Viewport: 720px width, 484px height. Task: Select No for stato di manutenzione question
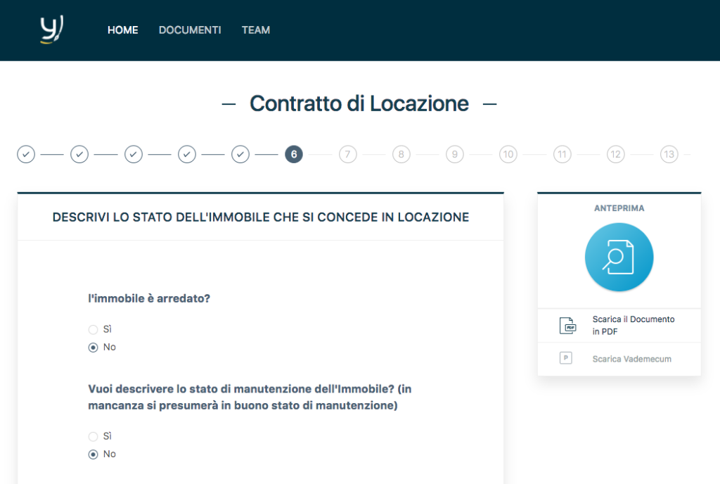coord(94,454)
